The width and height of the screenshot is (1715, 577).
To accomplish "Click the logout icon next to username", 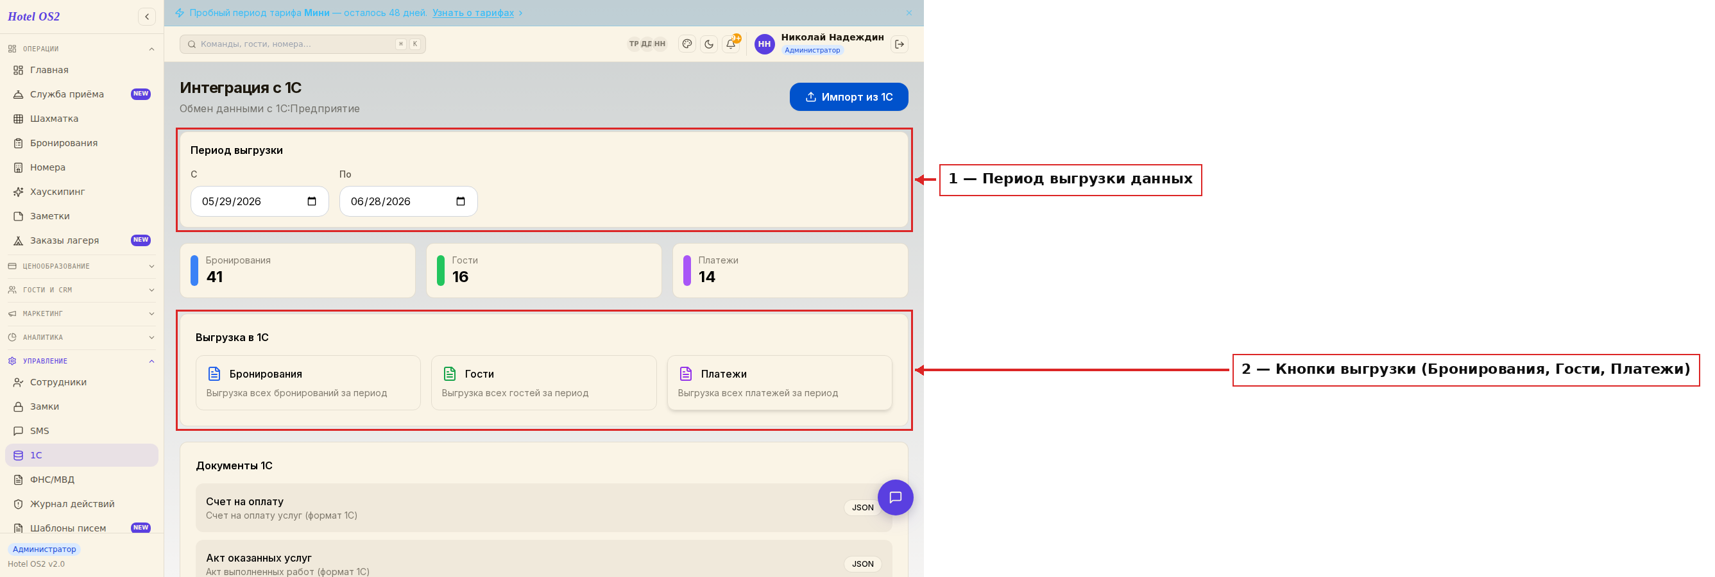I will 900,44.
